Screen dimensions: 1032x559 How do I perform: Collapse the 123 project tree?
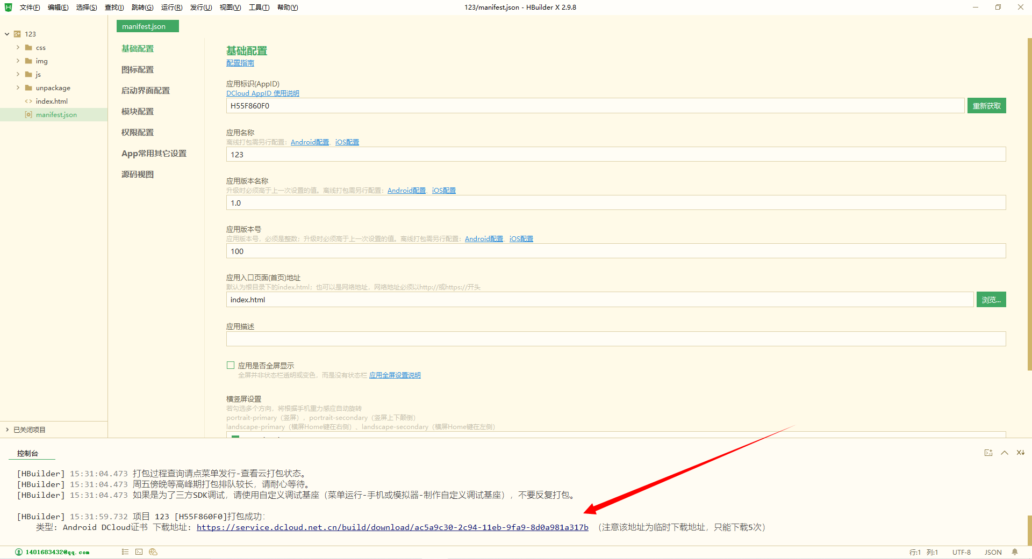coord(7,34)
